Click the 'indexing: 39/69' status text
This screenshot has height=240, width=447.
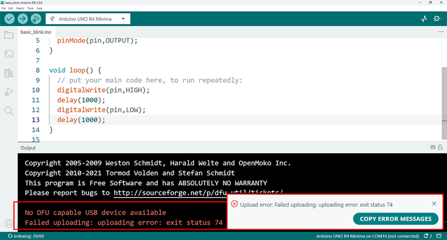pyautogui.click(x=26, y=236)
